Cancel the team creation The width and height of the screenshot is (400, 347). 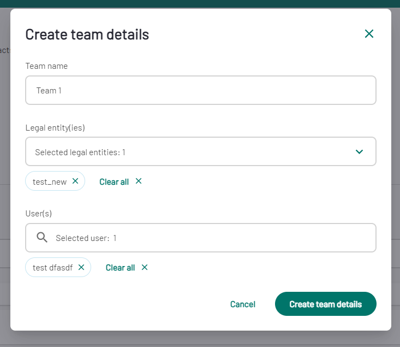pos(243,304)
